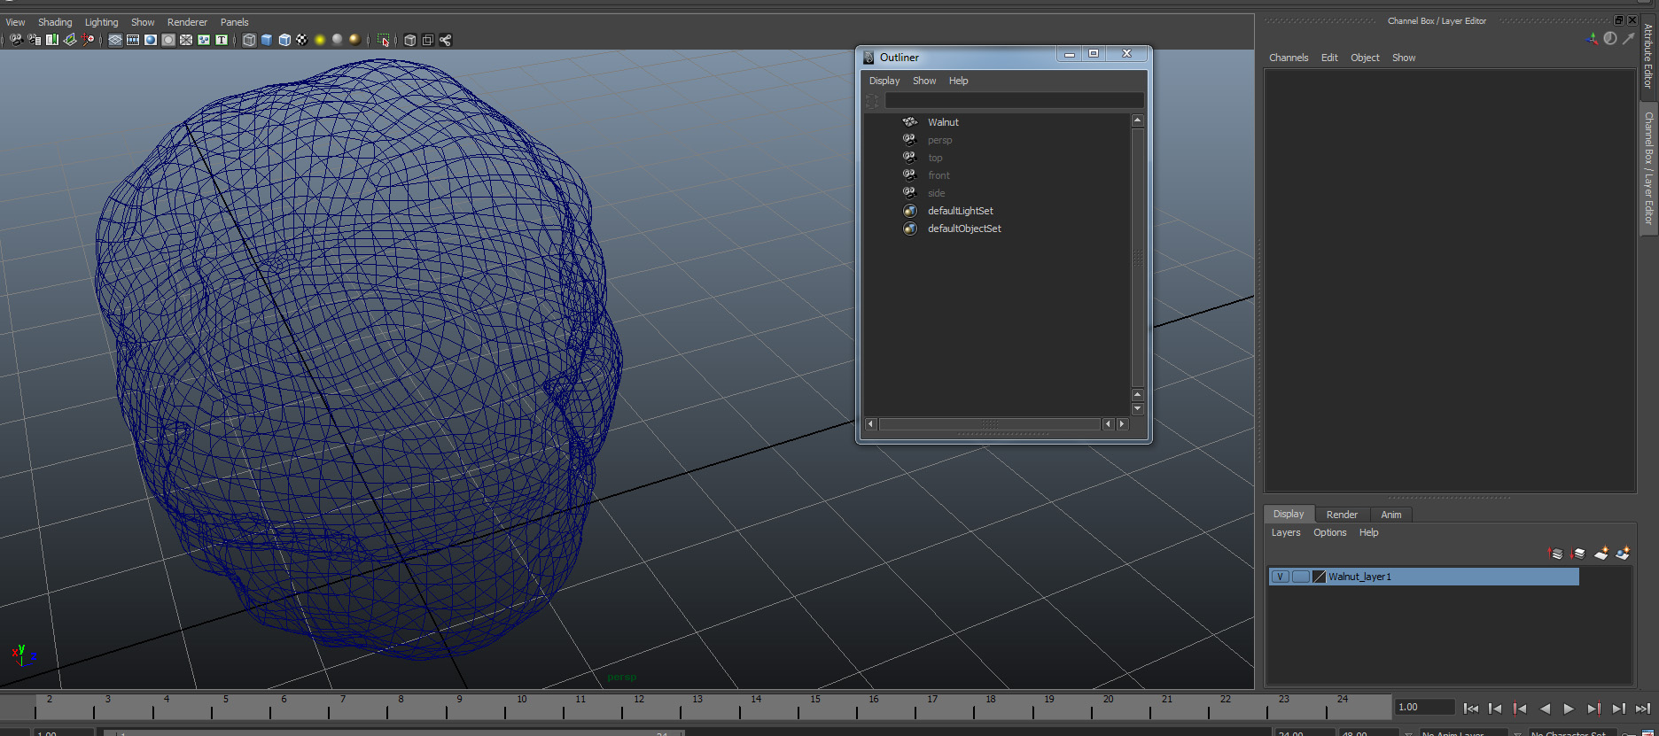This screenshot has width=1659, height=736.
Task: Click the Bookmarks icon in viewport toolbar
Action: tap(52, 40)
